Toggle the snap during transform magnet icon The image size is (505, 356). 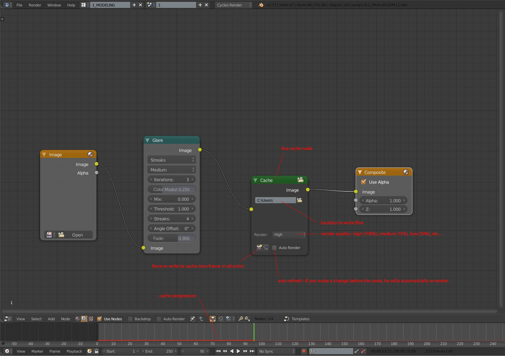(221, 319)
